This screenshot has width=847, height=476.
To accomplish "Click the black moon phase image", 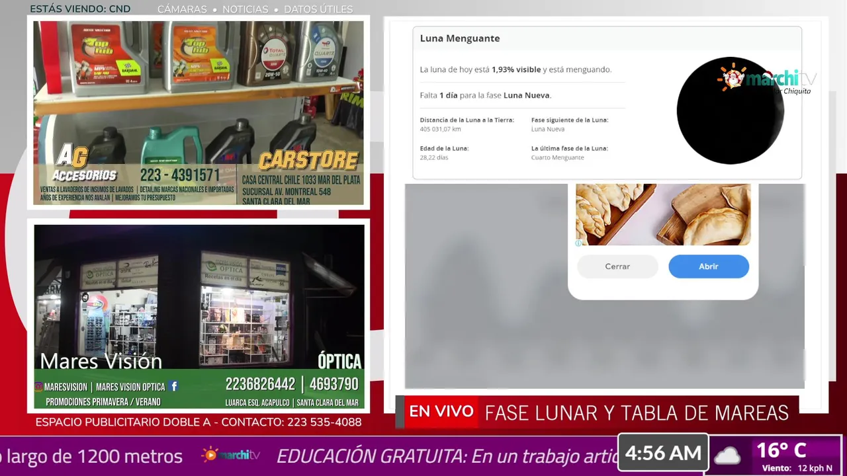I will [730, 110].
